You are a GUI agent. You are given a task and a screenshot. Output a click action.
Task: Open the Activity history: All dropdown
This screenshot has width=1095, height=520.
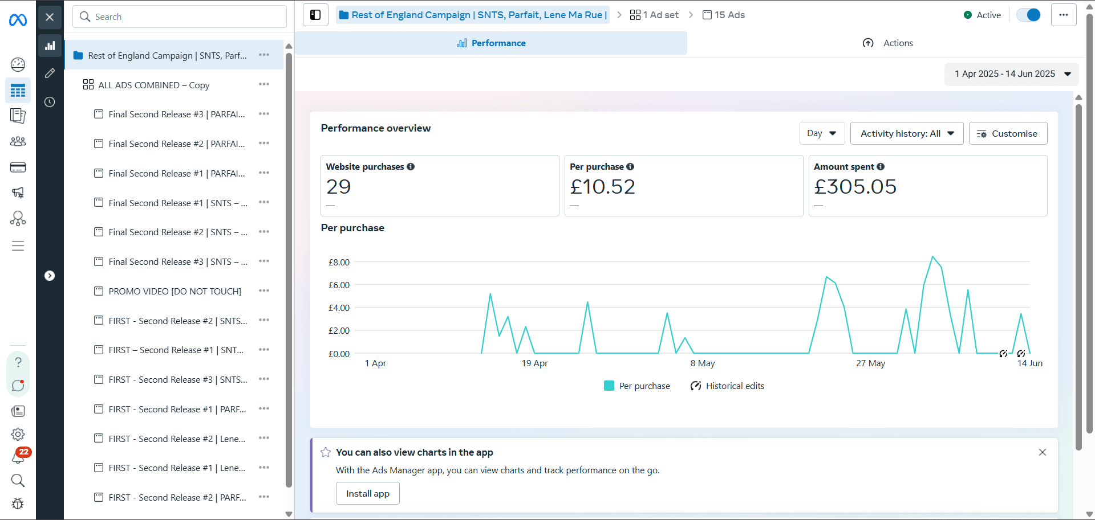tap(907, 133)
